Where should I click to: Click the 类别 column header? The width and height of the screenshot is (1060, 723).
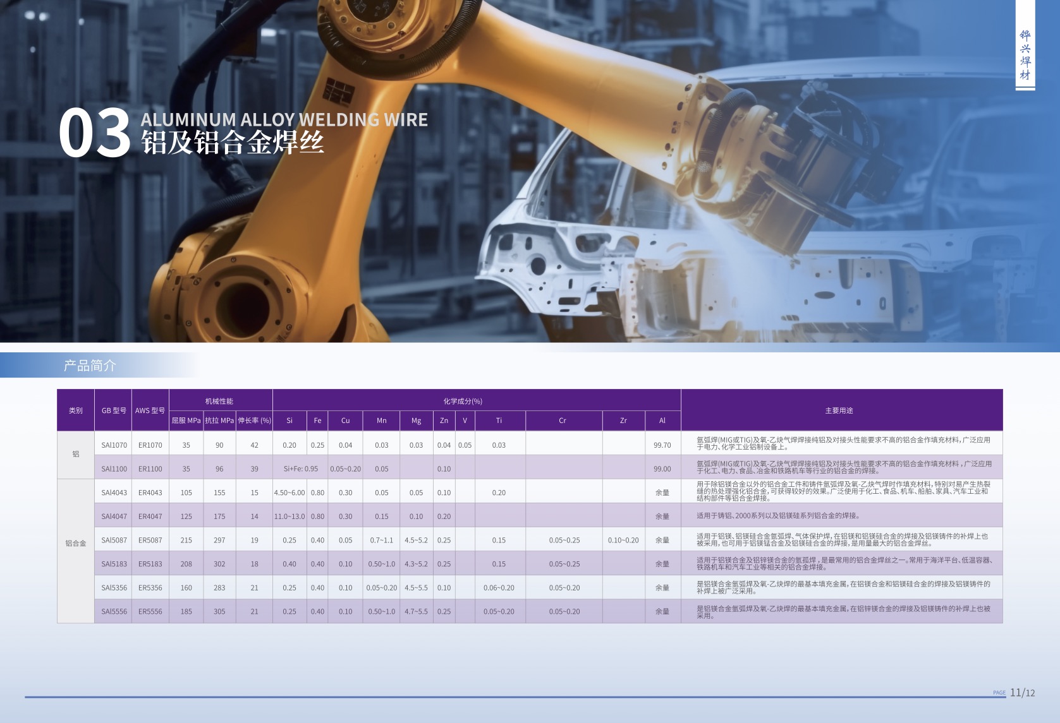click(x=75, y=410)
